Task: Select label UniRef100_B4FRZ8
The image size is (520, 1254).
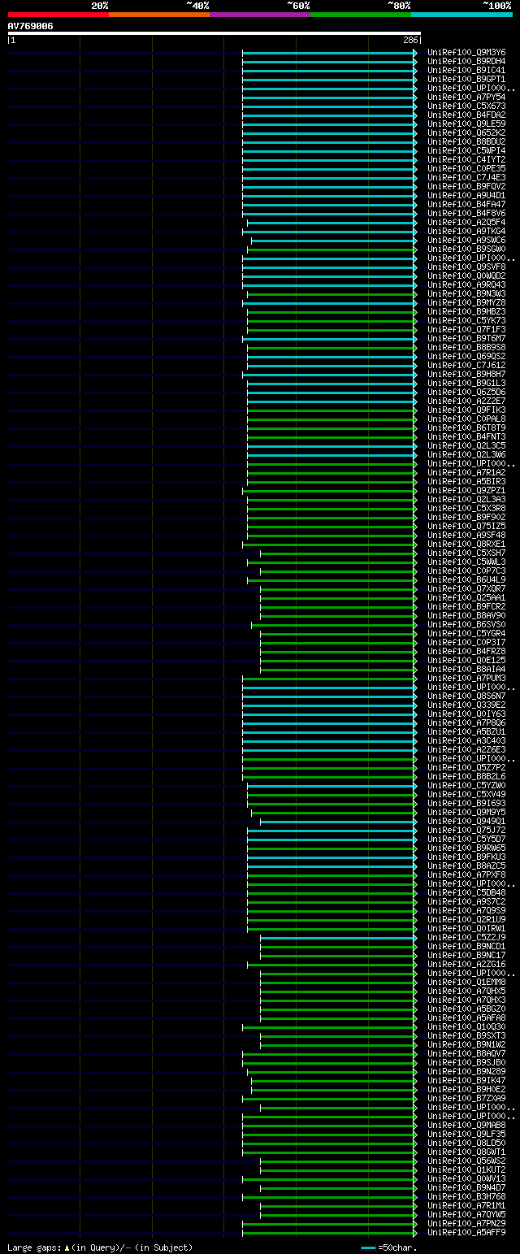Action: point(466,651)
